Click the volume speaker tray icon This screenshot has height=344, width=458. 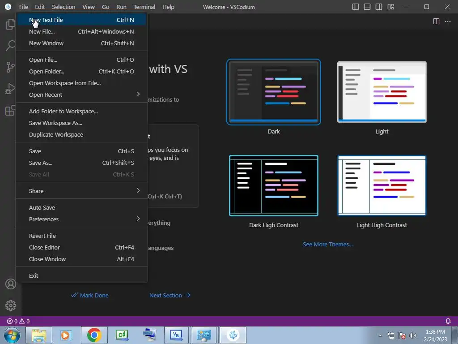coord(412,335)
